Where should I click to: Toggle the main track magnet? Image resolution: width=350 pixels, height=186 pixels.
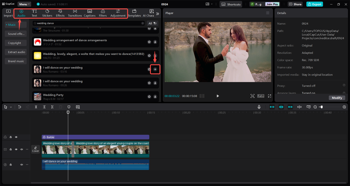[272, 107]
